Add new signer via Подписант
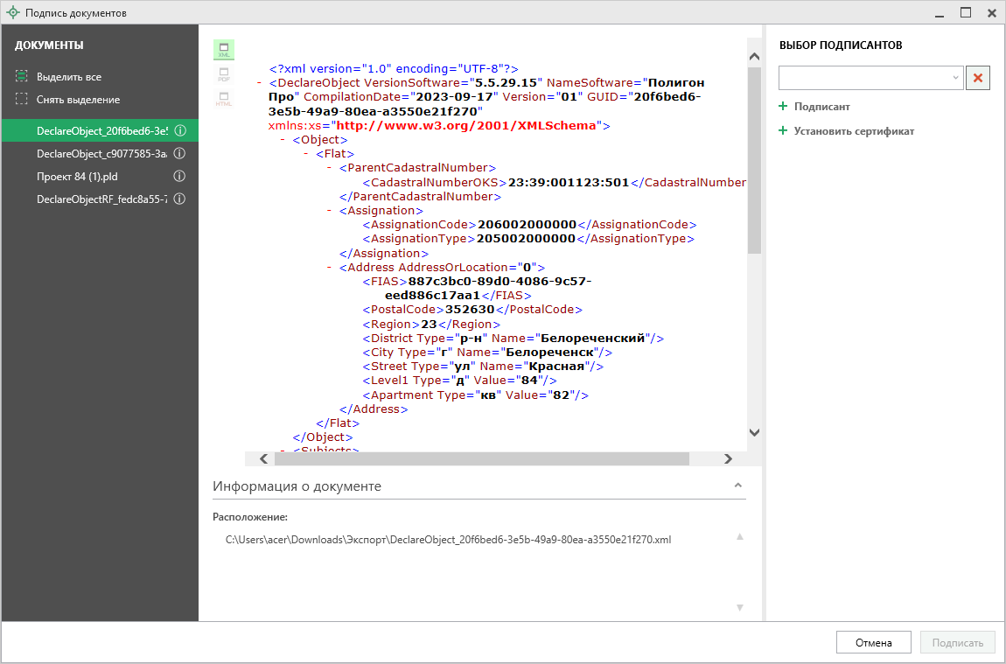The width and height of the screenshot is (1006, 664). tap(821, 107)
